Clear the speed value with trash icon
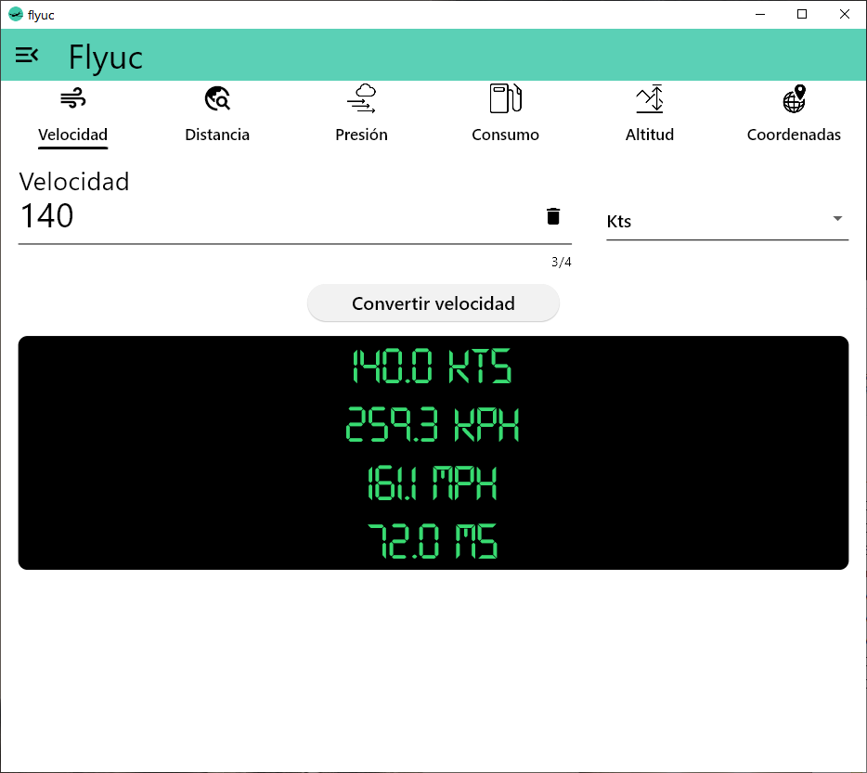The height and width of the screenshot is (773, 867). [x=553, y=216]
